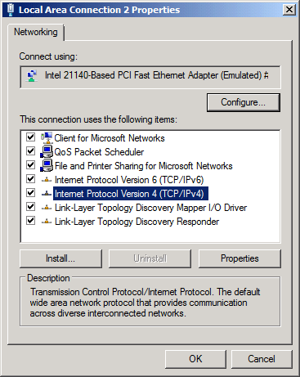Image resolution: width=300 pixels, height=377 pixels.
Task: Click the TCP/IPv6 protocol icon
Action: click(47, 180)
